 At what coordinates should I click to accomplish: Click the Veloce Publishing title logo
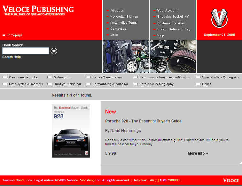tap(38, 11)
